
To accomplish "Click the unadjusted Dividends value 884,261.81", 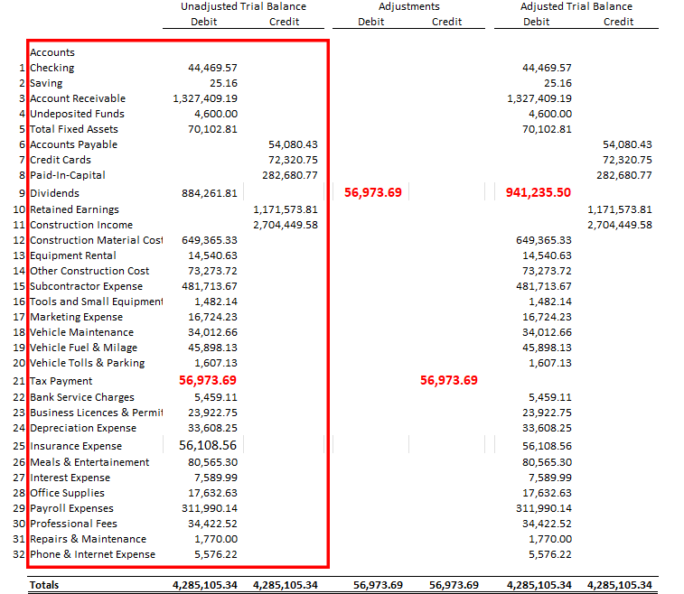I will pyautogui.click(x=210, y=193).
